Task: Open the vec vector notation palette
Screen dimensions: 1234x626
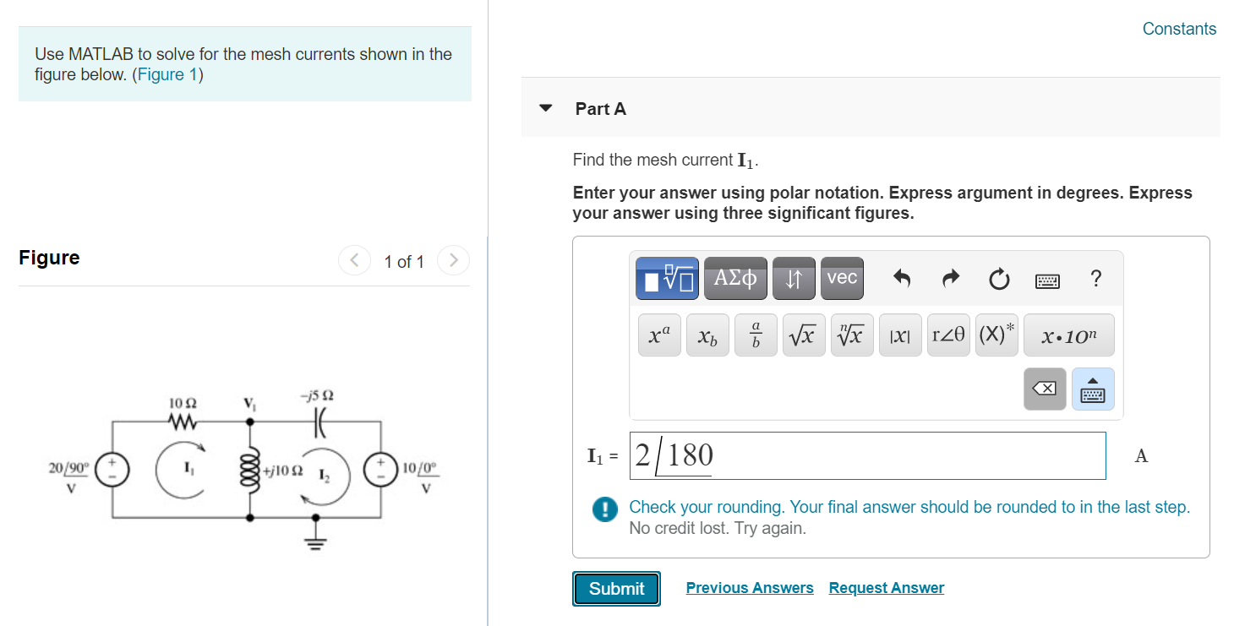Action: click(x=842, y=278)
